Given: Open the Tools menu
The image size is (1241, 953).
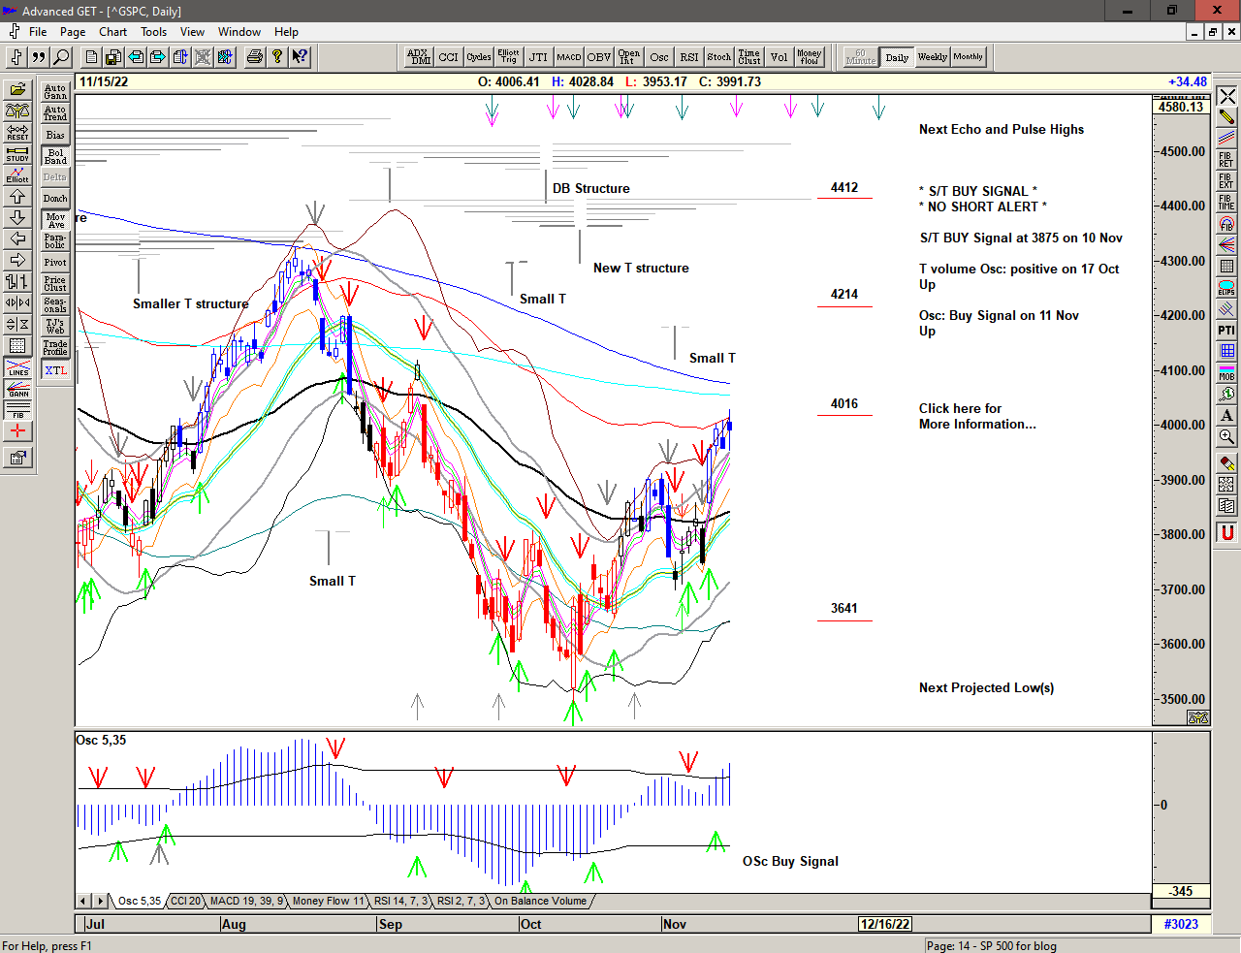Looking at the screenshot, I should coord(153,32).
